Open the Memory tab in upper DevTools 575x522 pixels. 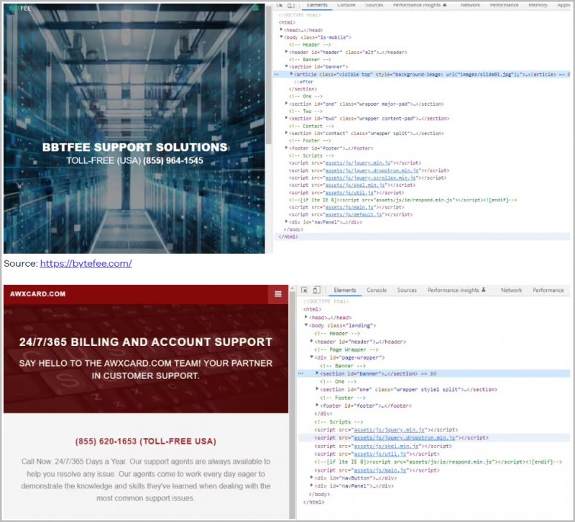click(x=538, y=5)
